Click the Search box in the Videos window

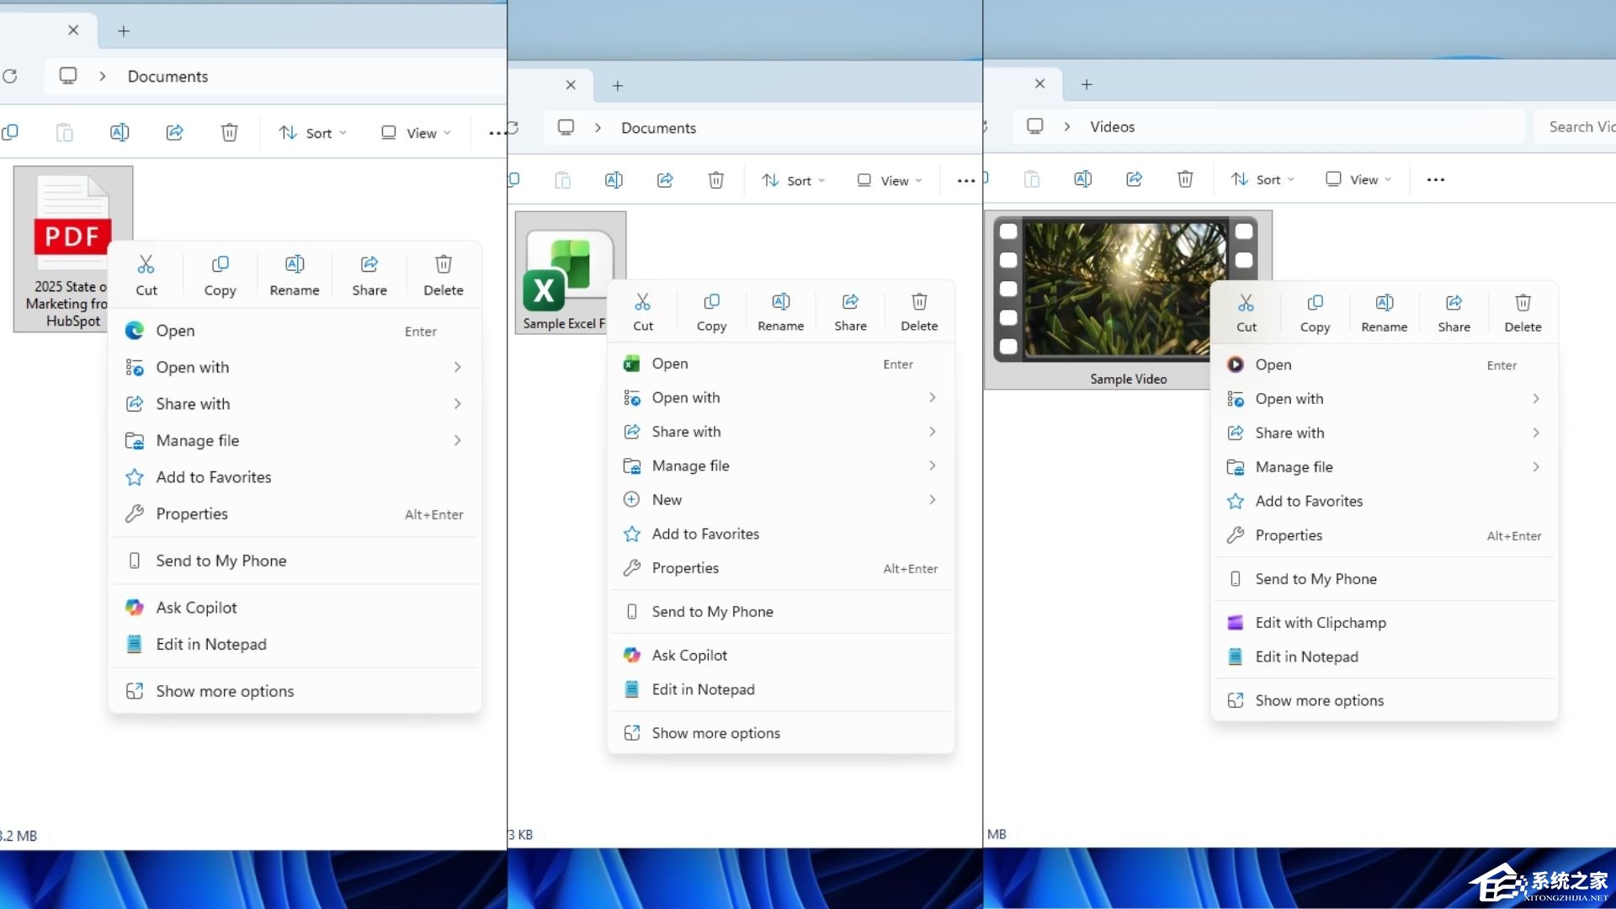[1582, 126]
